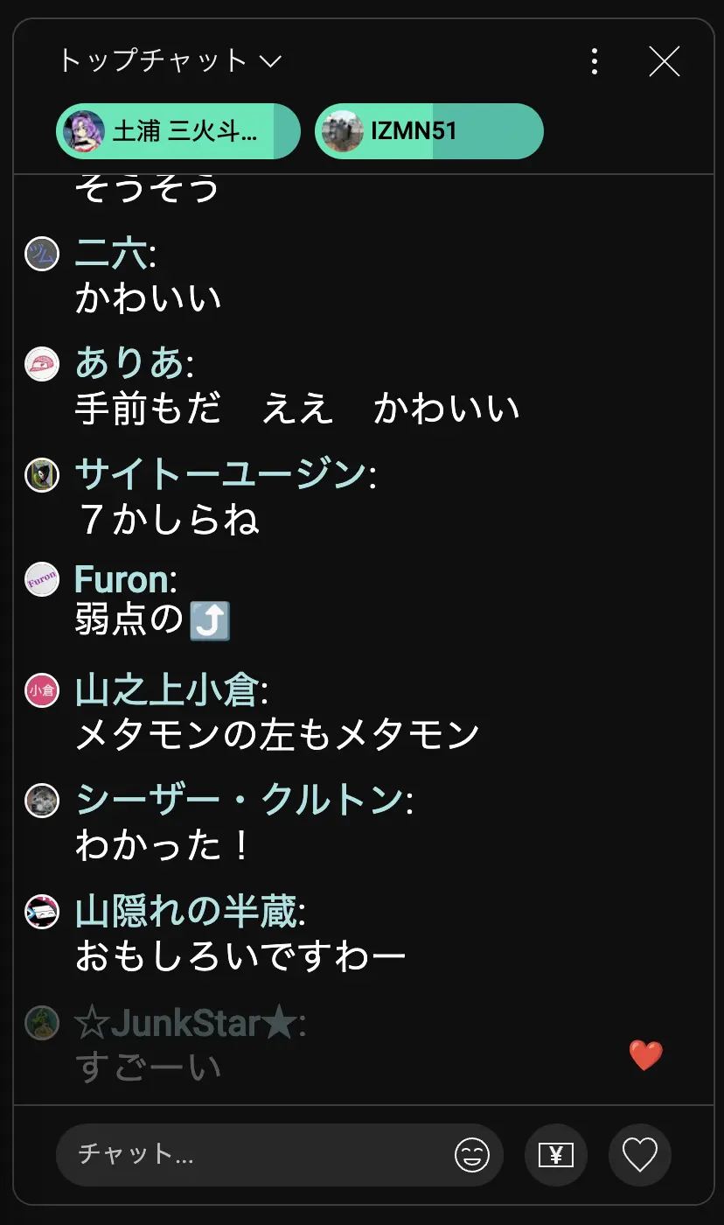Click the yen Super Chat icon
Image resolution: width=724 pixels, height=1225 pixels.
[x=556, y=1156]
